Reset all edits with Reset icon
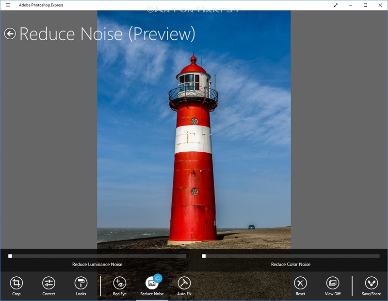This screenshot has height=301, width=388. tap(300, 283)
